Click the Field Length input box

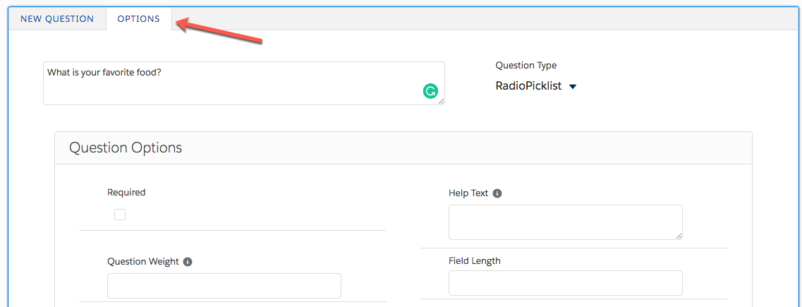coord(565,283)
